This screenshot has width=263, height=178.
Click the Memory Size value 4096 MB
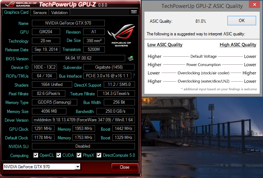tap(49, 111)
